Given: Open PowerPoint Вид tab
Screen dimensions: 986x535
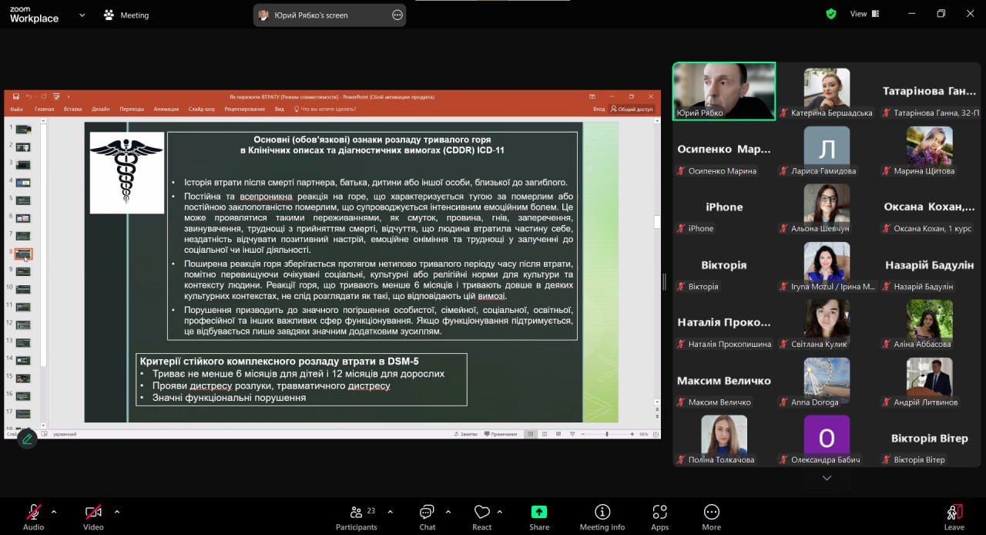Looking at the screenshot, I should pyautogui.click(x=280, y=109).
